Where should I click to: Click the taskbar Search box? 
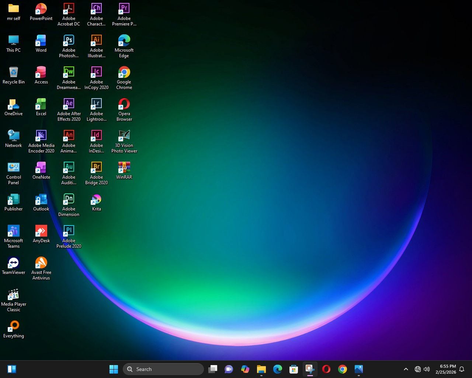[163, 369]
